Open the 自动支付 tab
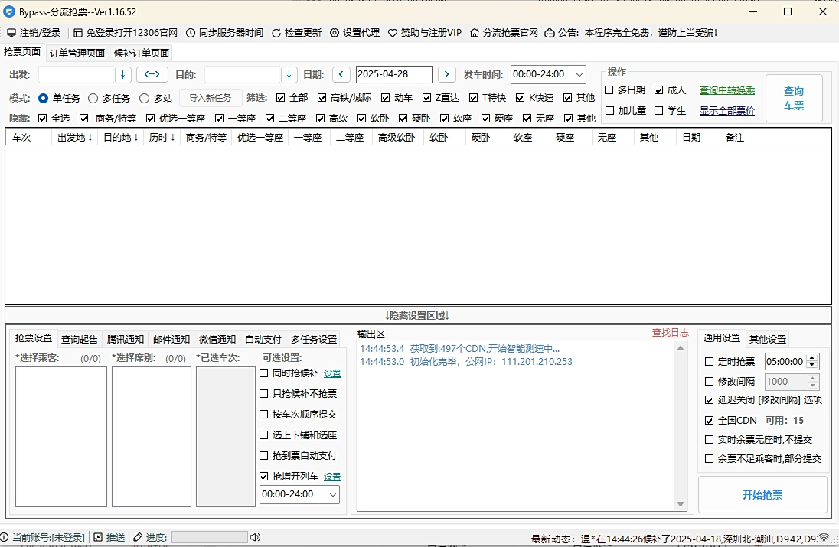This screenshot has width=839, height=547. click(x=263, y=339)
